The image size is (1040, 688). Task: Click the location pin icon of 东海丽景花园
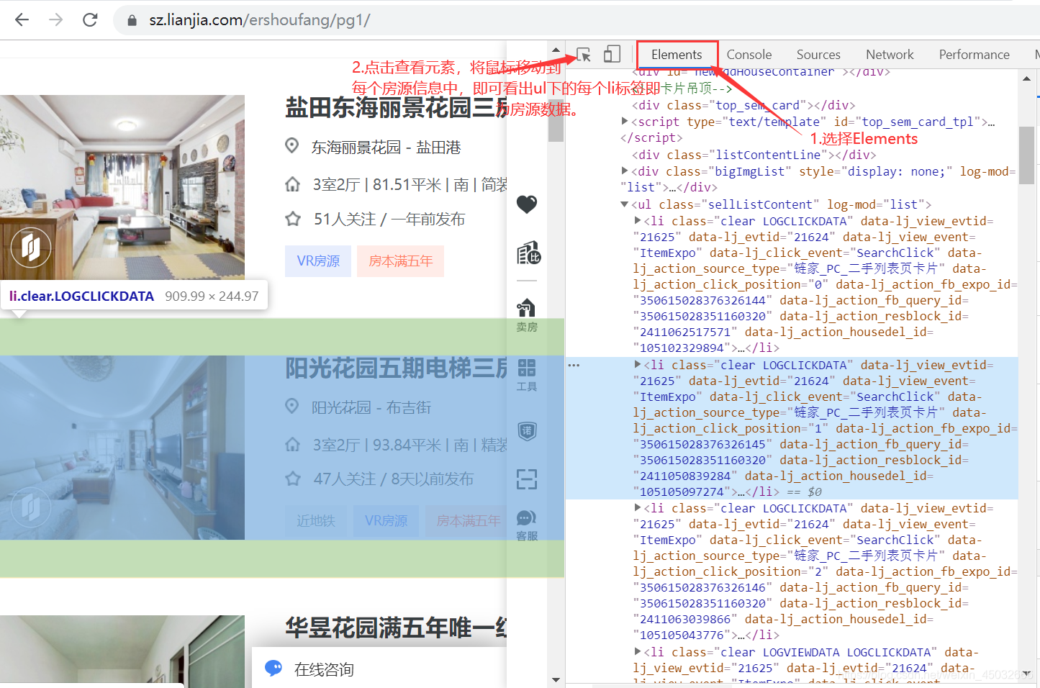coord(291,146)
